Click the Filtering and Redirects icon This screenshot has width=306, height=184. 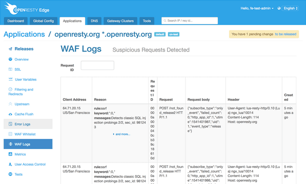click(x=10, y=89)
